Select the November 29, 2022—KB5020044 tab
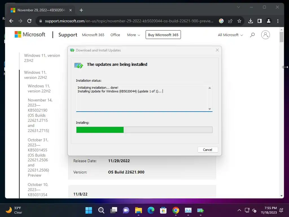The width and height of the screenshot is (289, 217). (41, 10)
